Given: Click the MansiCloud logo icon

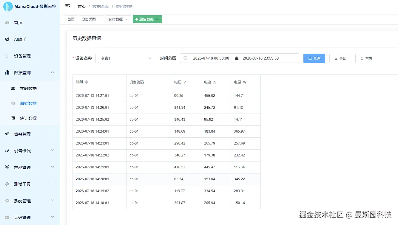Looking at the screenshot, I should [x=8, y=7].
